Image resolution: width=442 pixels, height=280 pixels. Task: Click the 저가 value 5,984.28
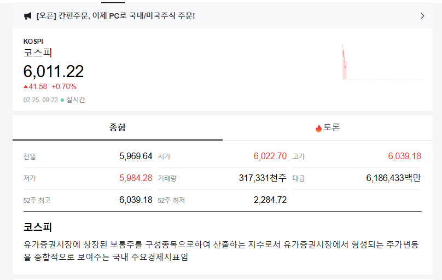136,178
